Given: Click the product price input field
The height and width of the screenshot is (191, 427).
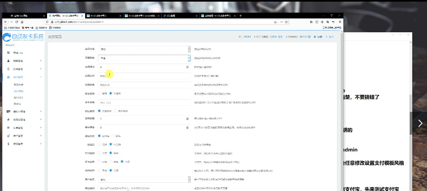Looking at the screenshot, I should coord(144,85).
